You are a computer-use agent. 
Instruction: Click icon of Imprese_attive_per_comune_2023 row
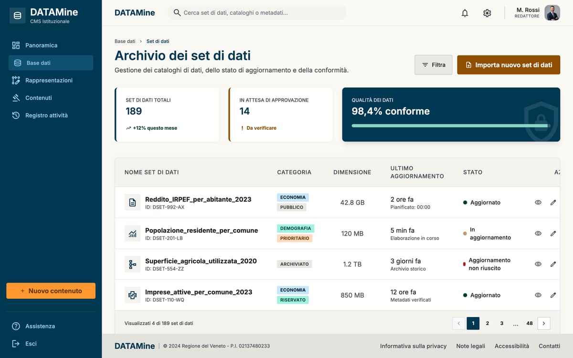[133, 295]
